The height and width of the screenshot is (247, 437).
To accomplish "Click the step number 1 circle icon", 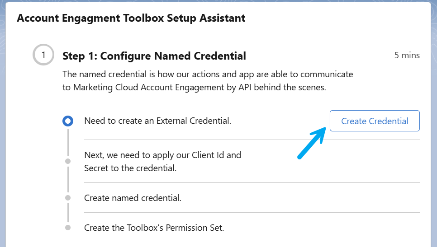I will (43, 56).
